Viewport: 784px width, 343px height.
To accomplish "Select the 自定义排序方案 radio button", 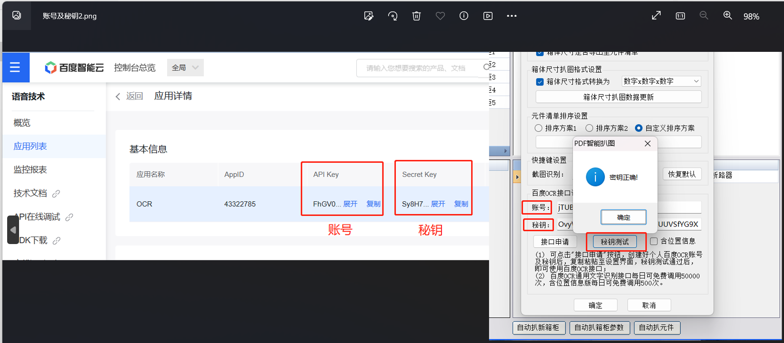I will point(639,128).
